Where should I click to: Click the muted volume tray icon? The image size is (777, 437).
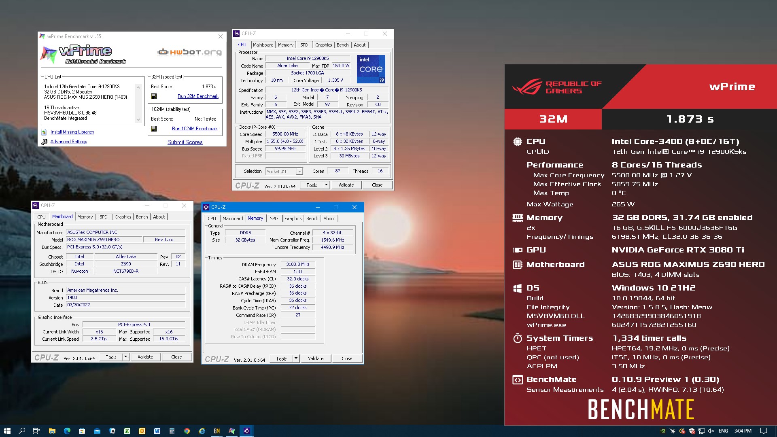pos(711,431)
